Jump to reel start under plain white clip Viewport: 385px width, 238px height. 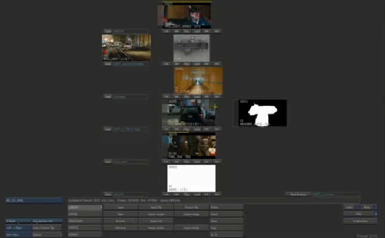166,194
